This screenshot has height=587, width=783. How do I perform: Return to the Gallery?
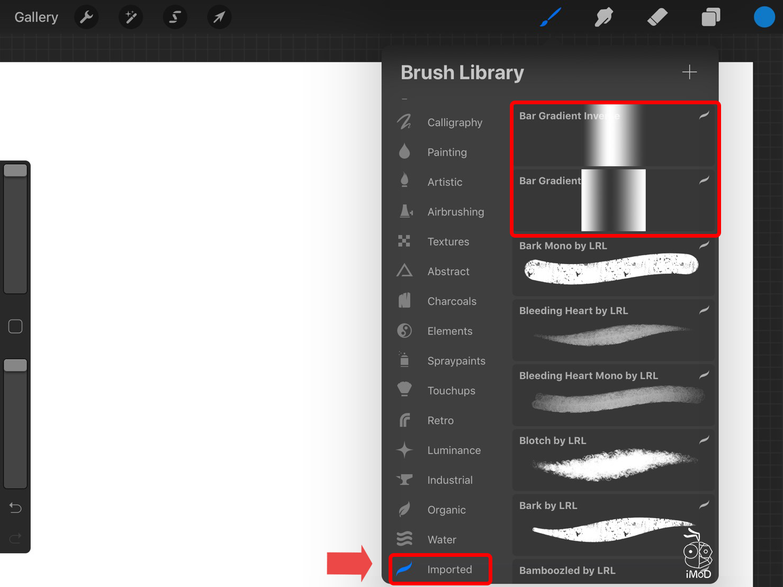click(36, 17)
